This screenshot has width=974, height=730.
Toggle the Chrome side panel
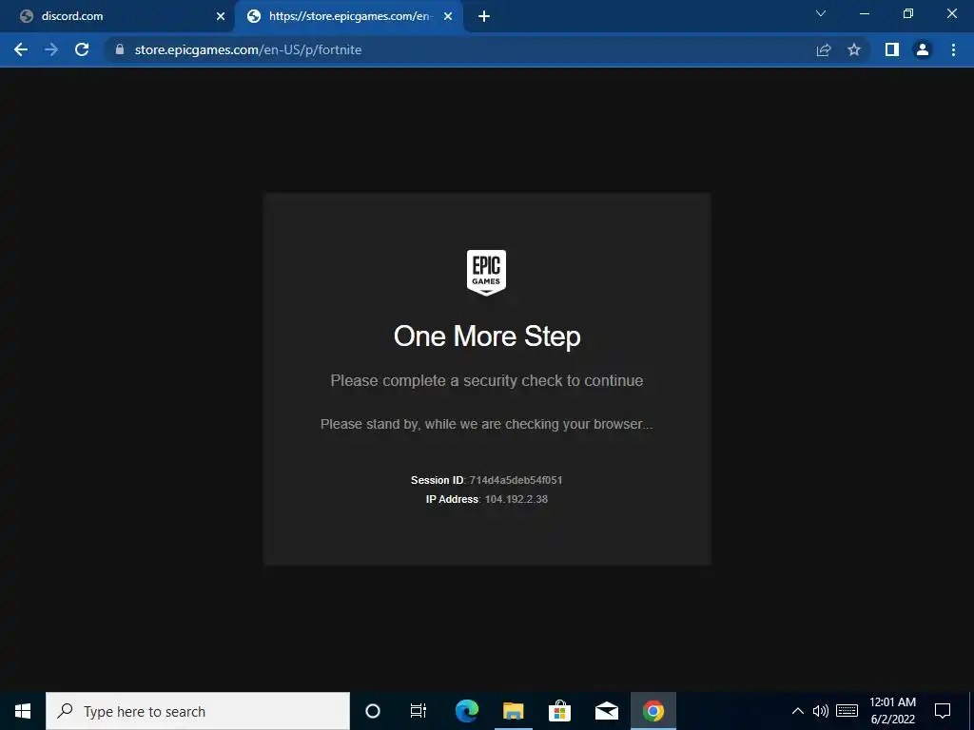[892, 49]
